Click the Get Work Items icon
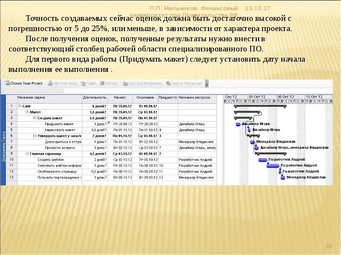The width and height of the screenshot is (341, 255). (50, 83)
